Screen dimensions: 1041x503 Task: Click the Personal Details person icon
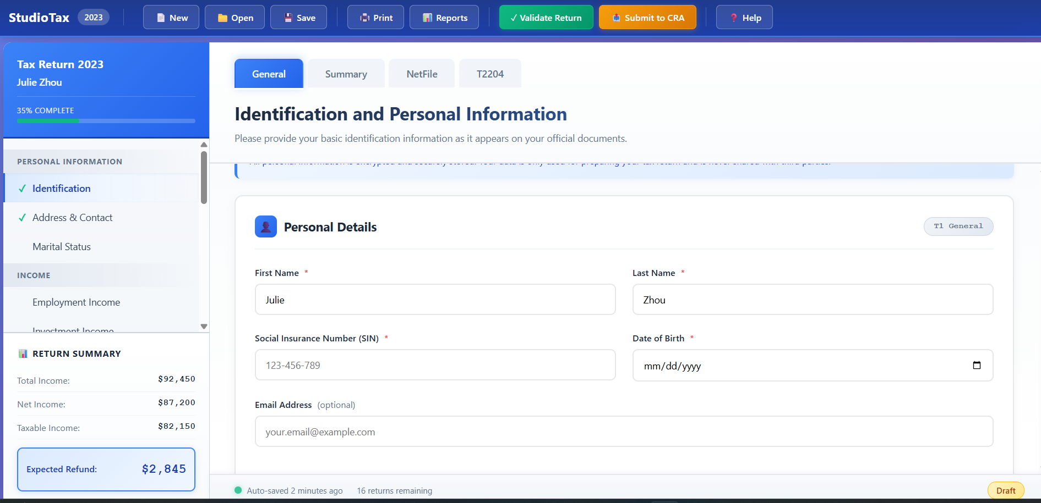tap(266, 226)
